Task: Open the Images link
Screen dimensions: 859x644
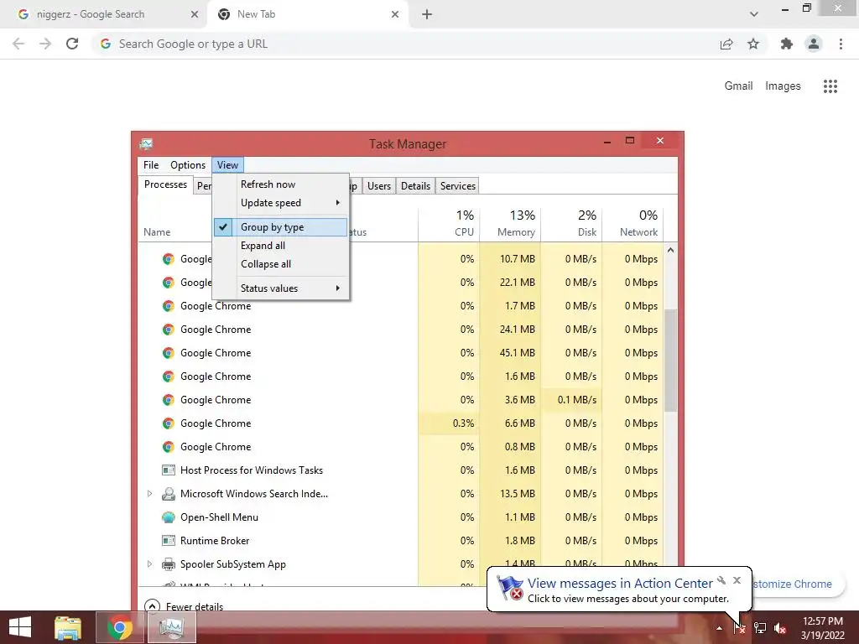Action: pyautogui.click(x=783, y=86)
